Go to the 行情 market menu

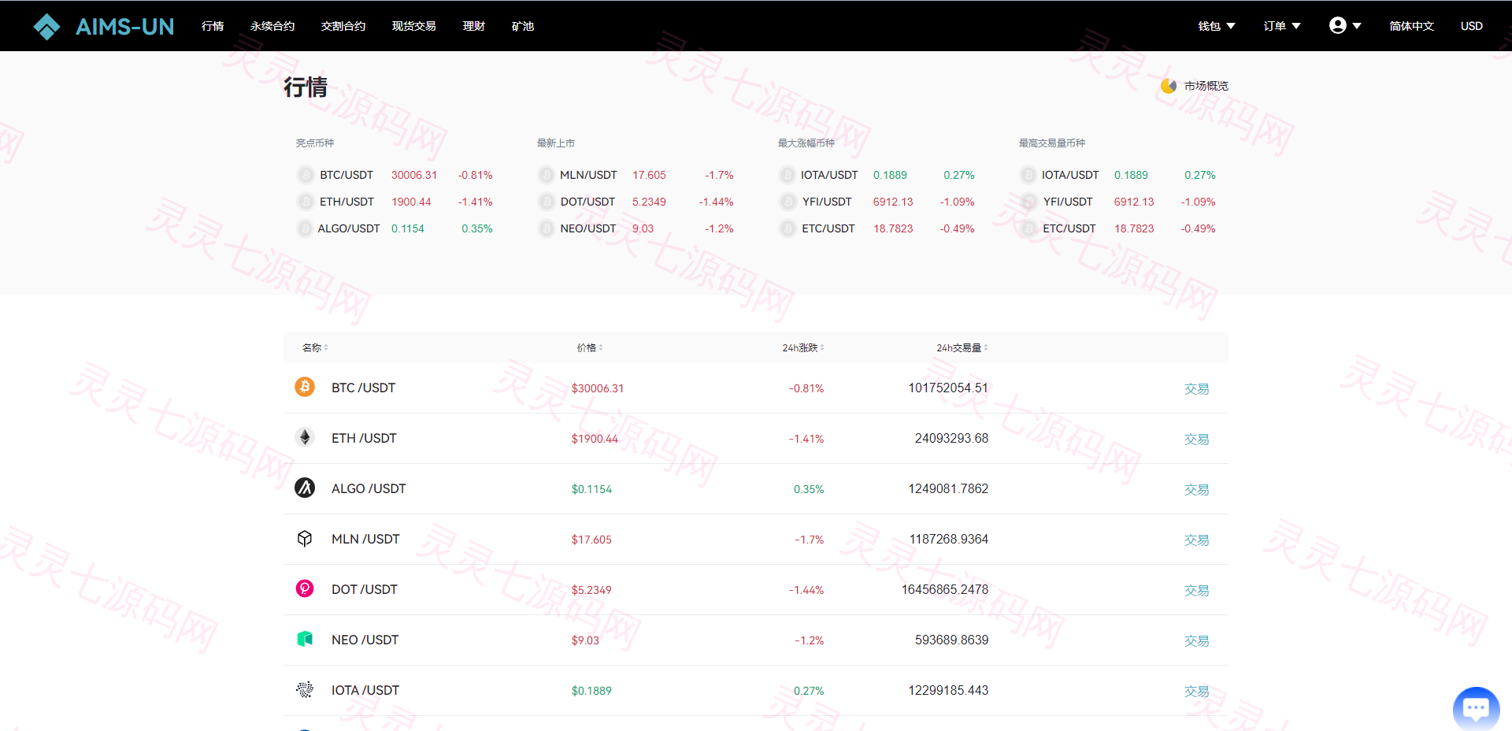pos(213,26)
